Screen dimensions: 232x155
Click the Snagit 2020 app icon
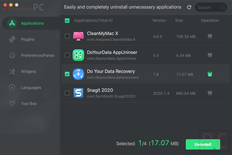[x=78, y=93]
